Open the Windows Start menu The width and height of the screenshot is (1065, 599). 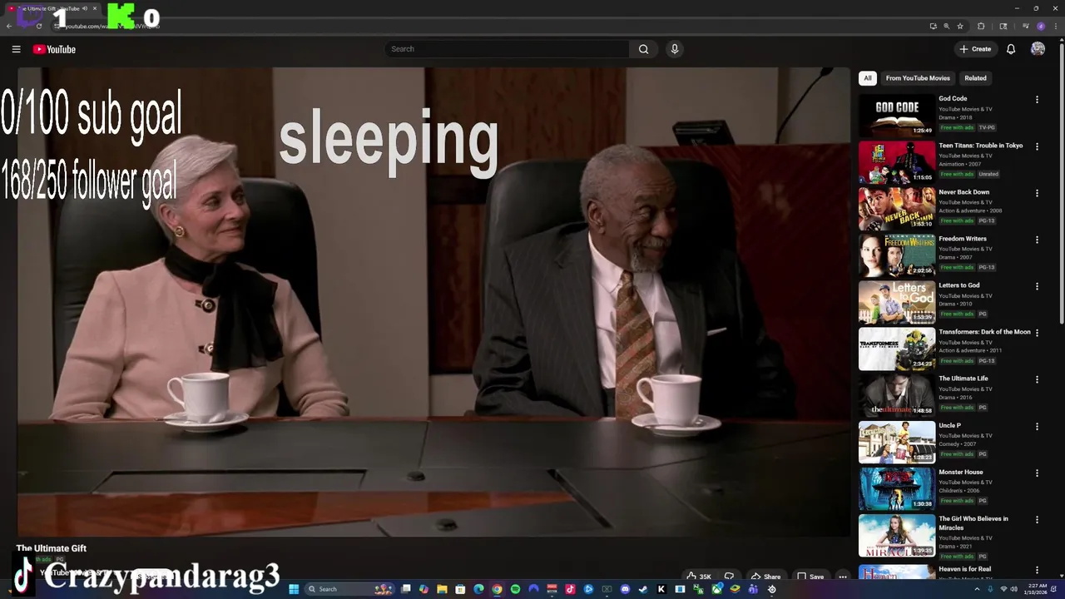(294, 589)
